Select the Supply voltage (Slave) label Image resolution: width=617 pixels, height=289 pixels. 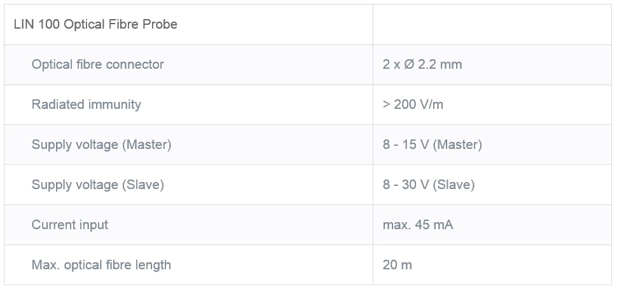tap(97, 185)
